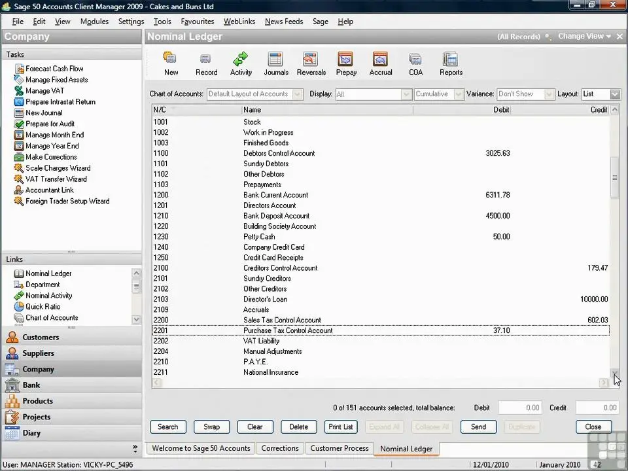Viewport: 628px width, 471px height.
Task: Switch to the Corrections tab
Action: tap(280, 448)
